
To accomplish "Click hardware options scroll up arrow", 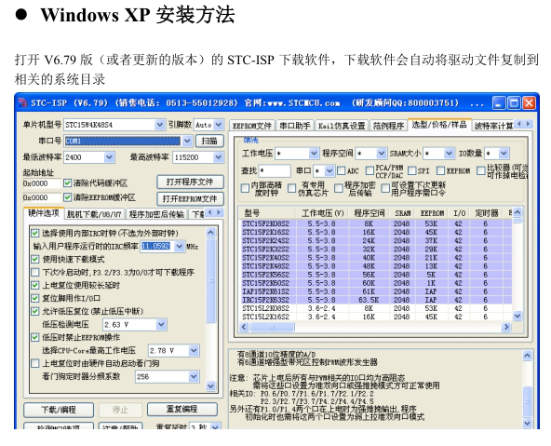I will tap(211, 233).
